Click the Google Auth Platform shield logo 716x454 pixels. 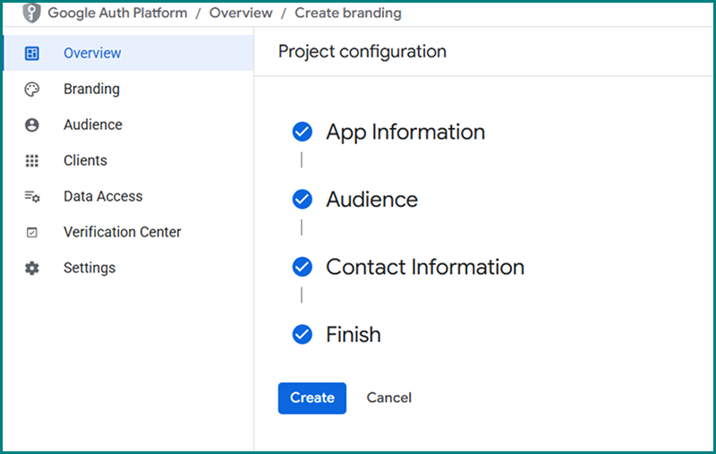32,13
